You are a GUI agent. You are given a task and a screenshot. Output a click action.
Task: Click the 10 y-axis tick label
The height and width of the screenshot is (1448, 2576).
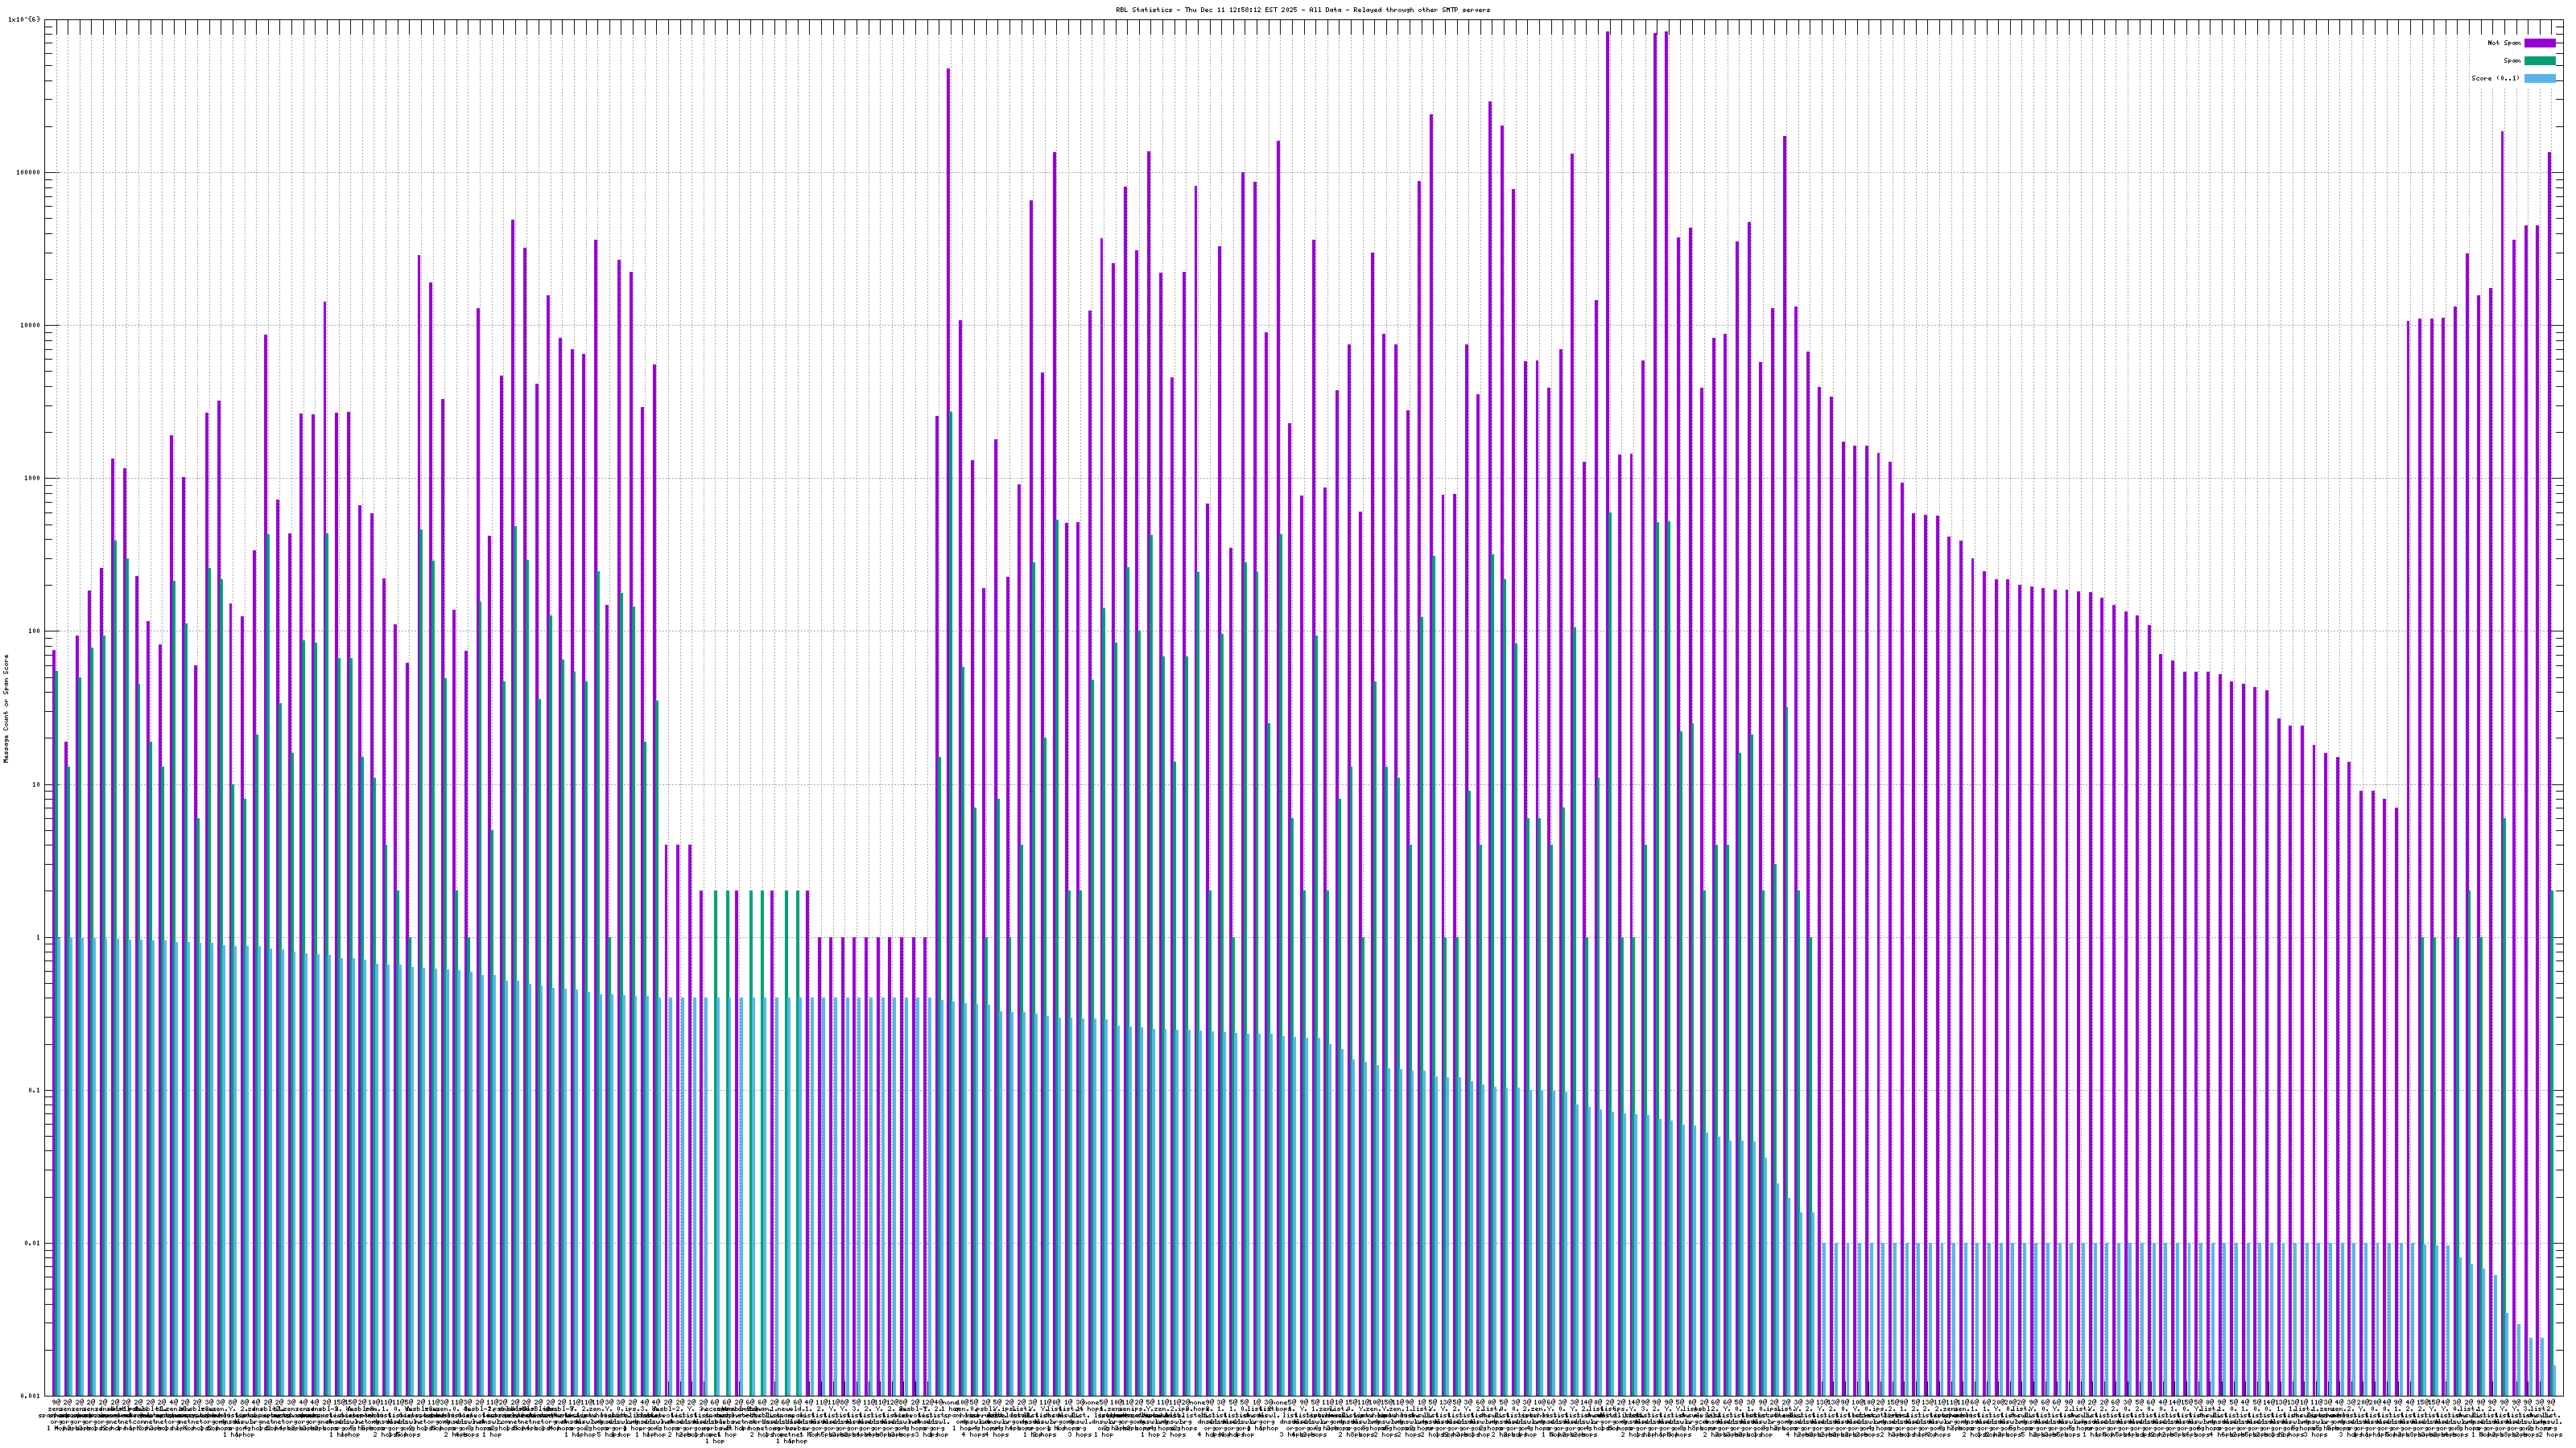[35, 784]
